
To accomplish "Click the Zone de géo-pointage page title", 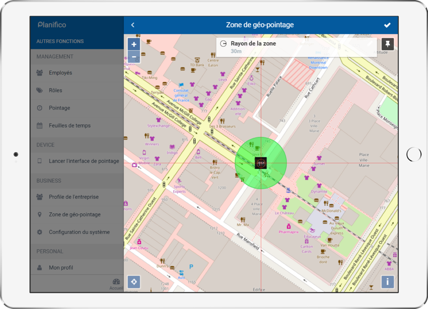I will (260, 25).
